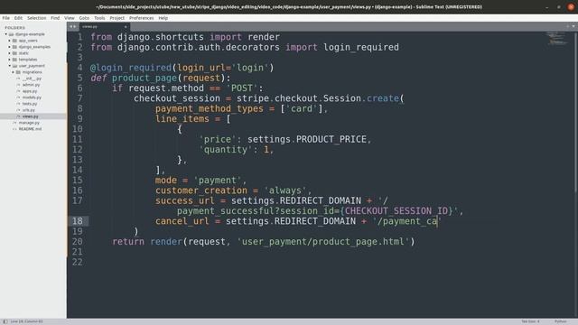Viewport: 578px width, 325px height.
Task: Click the tab navigation arrows button
Action: click(72, 26)
